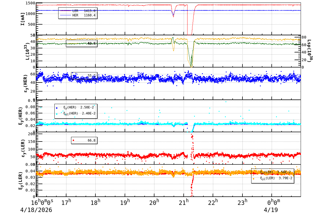The width and height of the screenshot is (328, 218).
Task: Click the 19h time tick label
Action: click(x=125, y=202)
